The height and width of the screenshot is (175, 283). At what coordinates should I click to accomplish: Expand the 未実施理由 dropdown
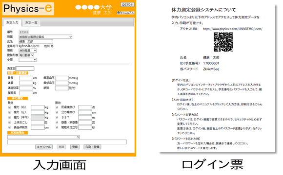[43, 137]
